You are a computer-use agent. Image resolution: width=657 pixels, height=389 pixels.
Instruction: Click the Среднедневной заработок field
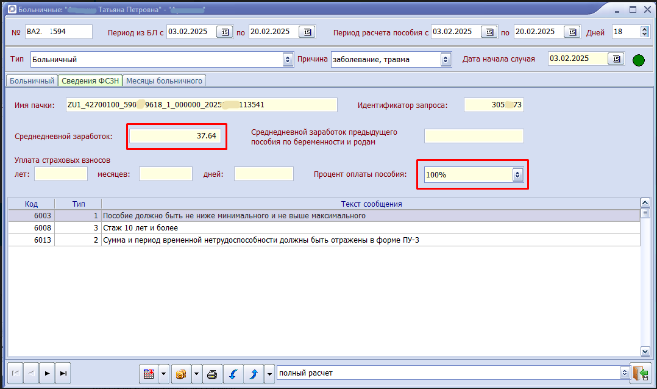click(x=176, y=135)
